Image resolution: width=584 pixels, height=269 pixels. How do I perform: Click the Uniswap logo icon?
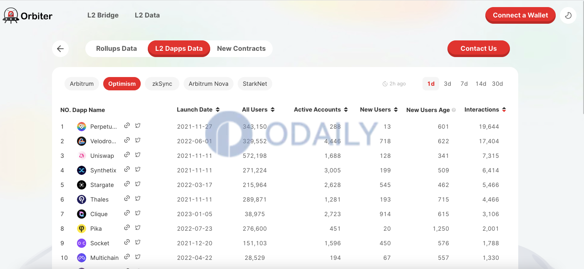point(82,156)
